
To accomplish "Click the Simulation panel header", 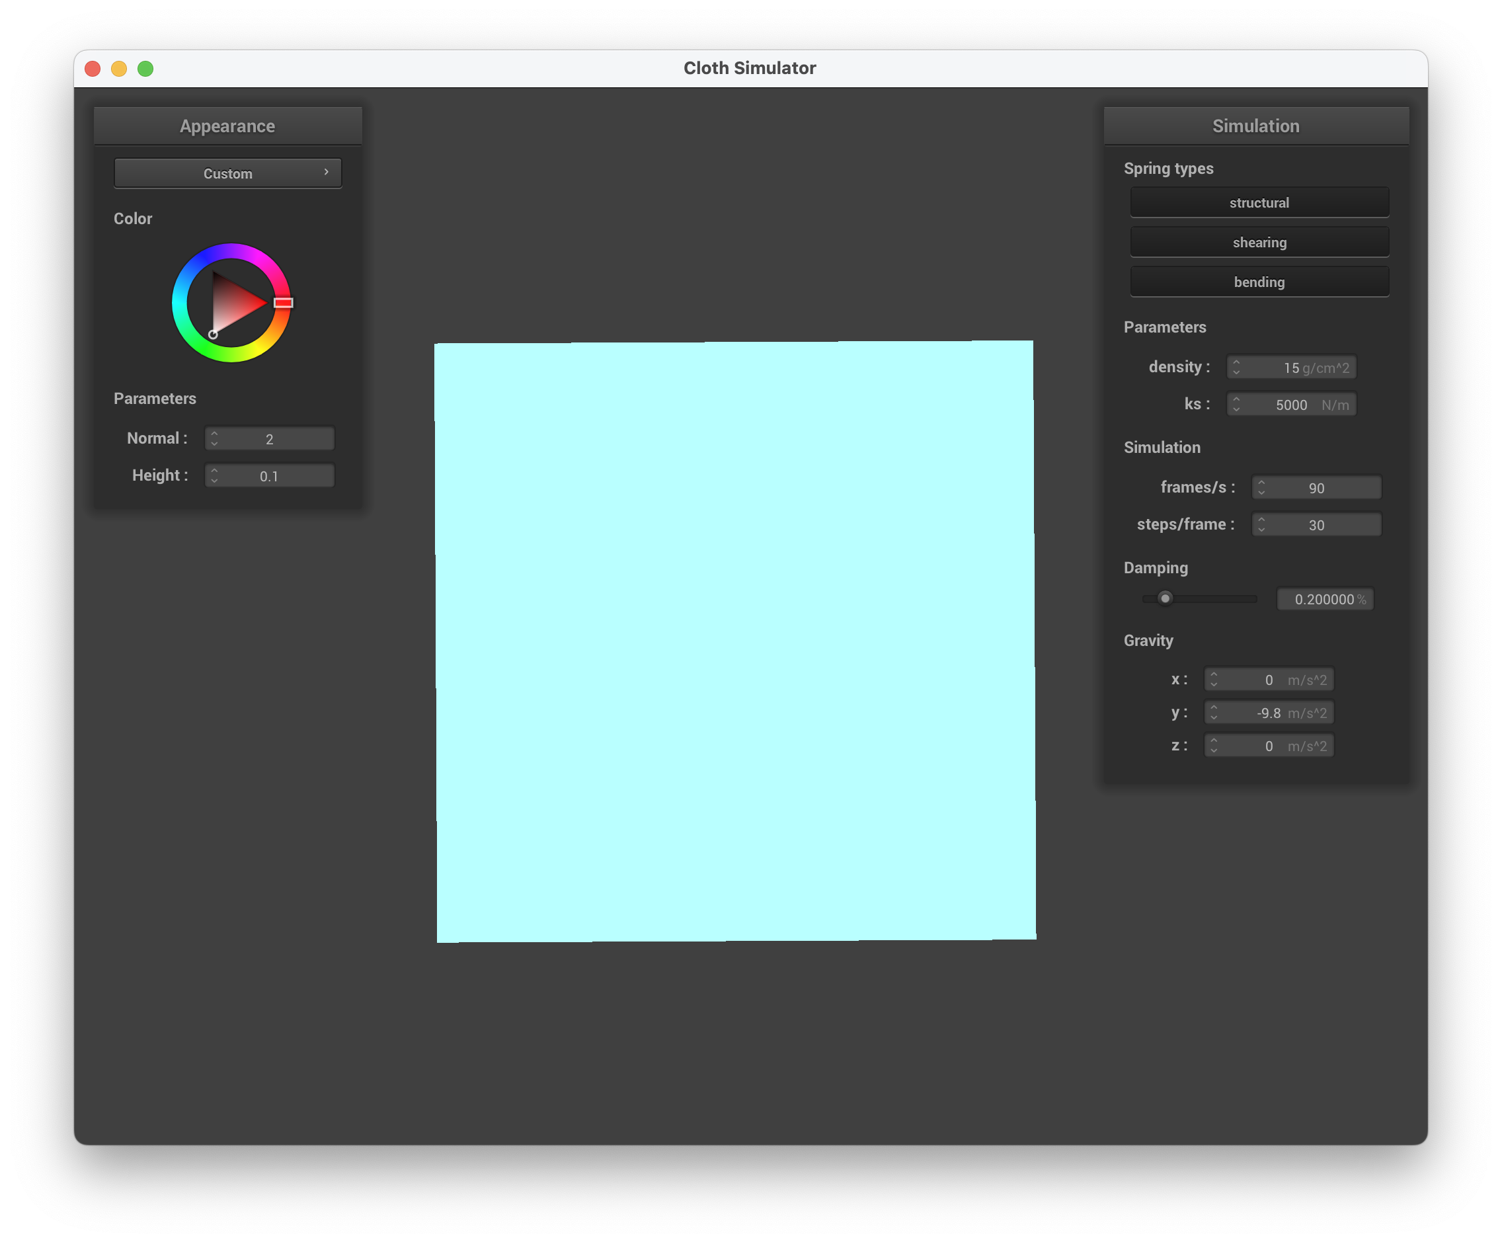I will coord(1256,126).
